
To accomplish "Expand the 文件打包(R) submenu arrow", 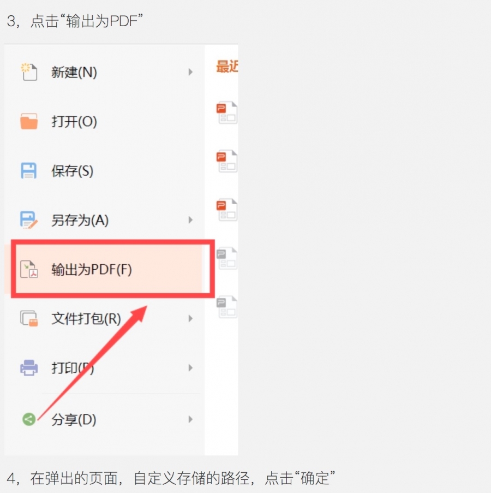I will pos(190,319).
